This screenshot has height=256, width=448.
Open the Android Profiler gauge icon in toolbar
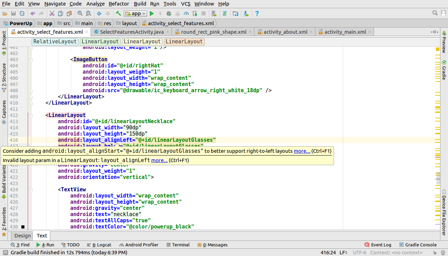click(x=186, y=13)
